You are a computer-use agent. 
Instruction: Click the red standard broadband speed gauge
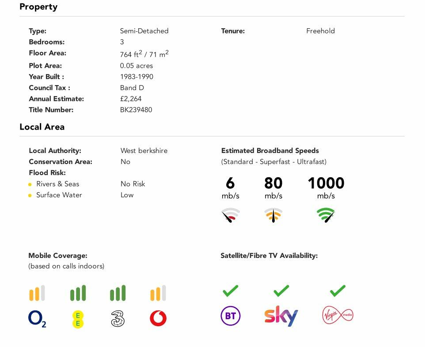[x=230, y=215]
